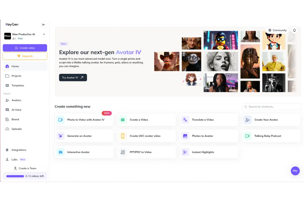Open Uploads section
The width and height of the screenshot is (304, 202).
tap(25, 129)
